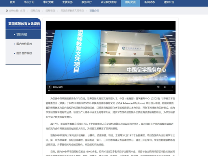Viewport: 208px width, 156px height.
Task: Click the sidebar heading 英国高等教育文凭项目
Action: click(x=24, y=24)
